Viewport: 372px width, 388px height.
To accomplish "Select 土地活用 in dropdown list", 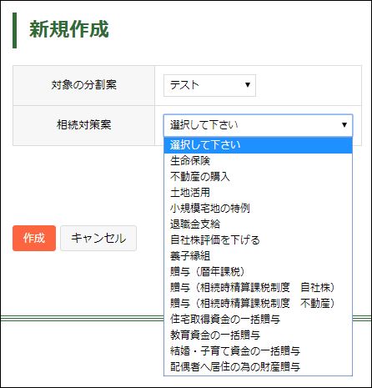I will coord(258,193).
